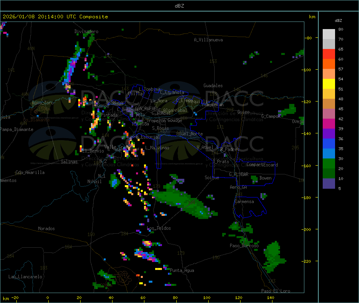Click the 100 tick on the bottom axis
359x303 pixels.
(x=207, y=297)
